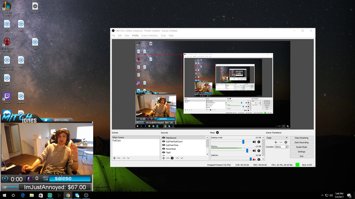355x199 pixels.
Task: Open Desktop Audio gear settings
Action: (259, 142)
